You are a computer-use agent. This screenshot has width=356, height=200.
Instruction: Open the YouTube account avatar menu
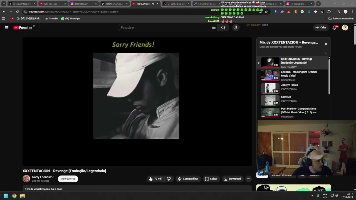pos(345,27)
